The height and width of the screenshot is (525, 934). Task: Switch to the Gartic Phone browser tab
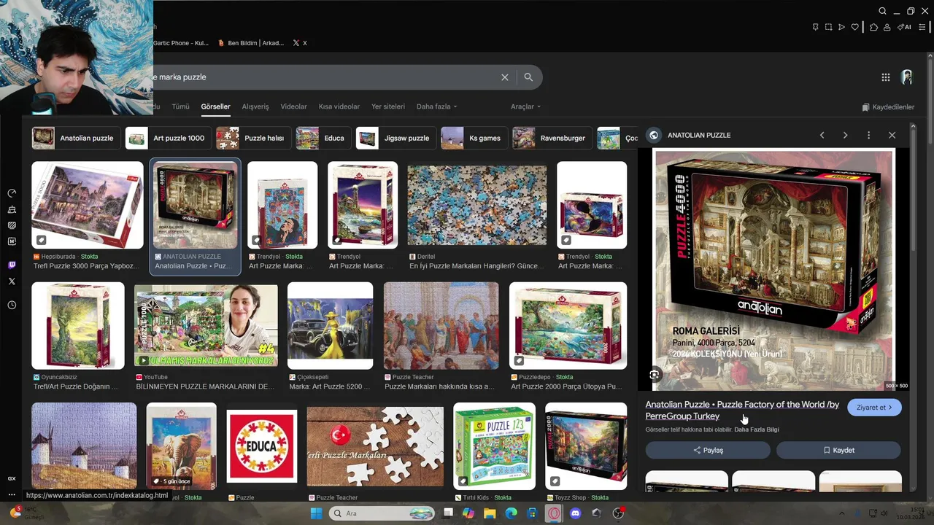tap(181, 43)
